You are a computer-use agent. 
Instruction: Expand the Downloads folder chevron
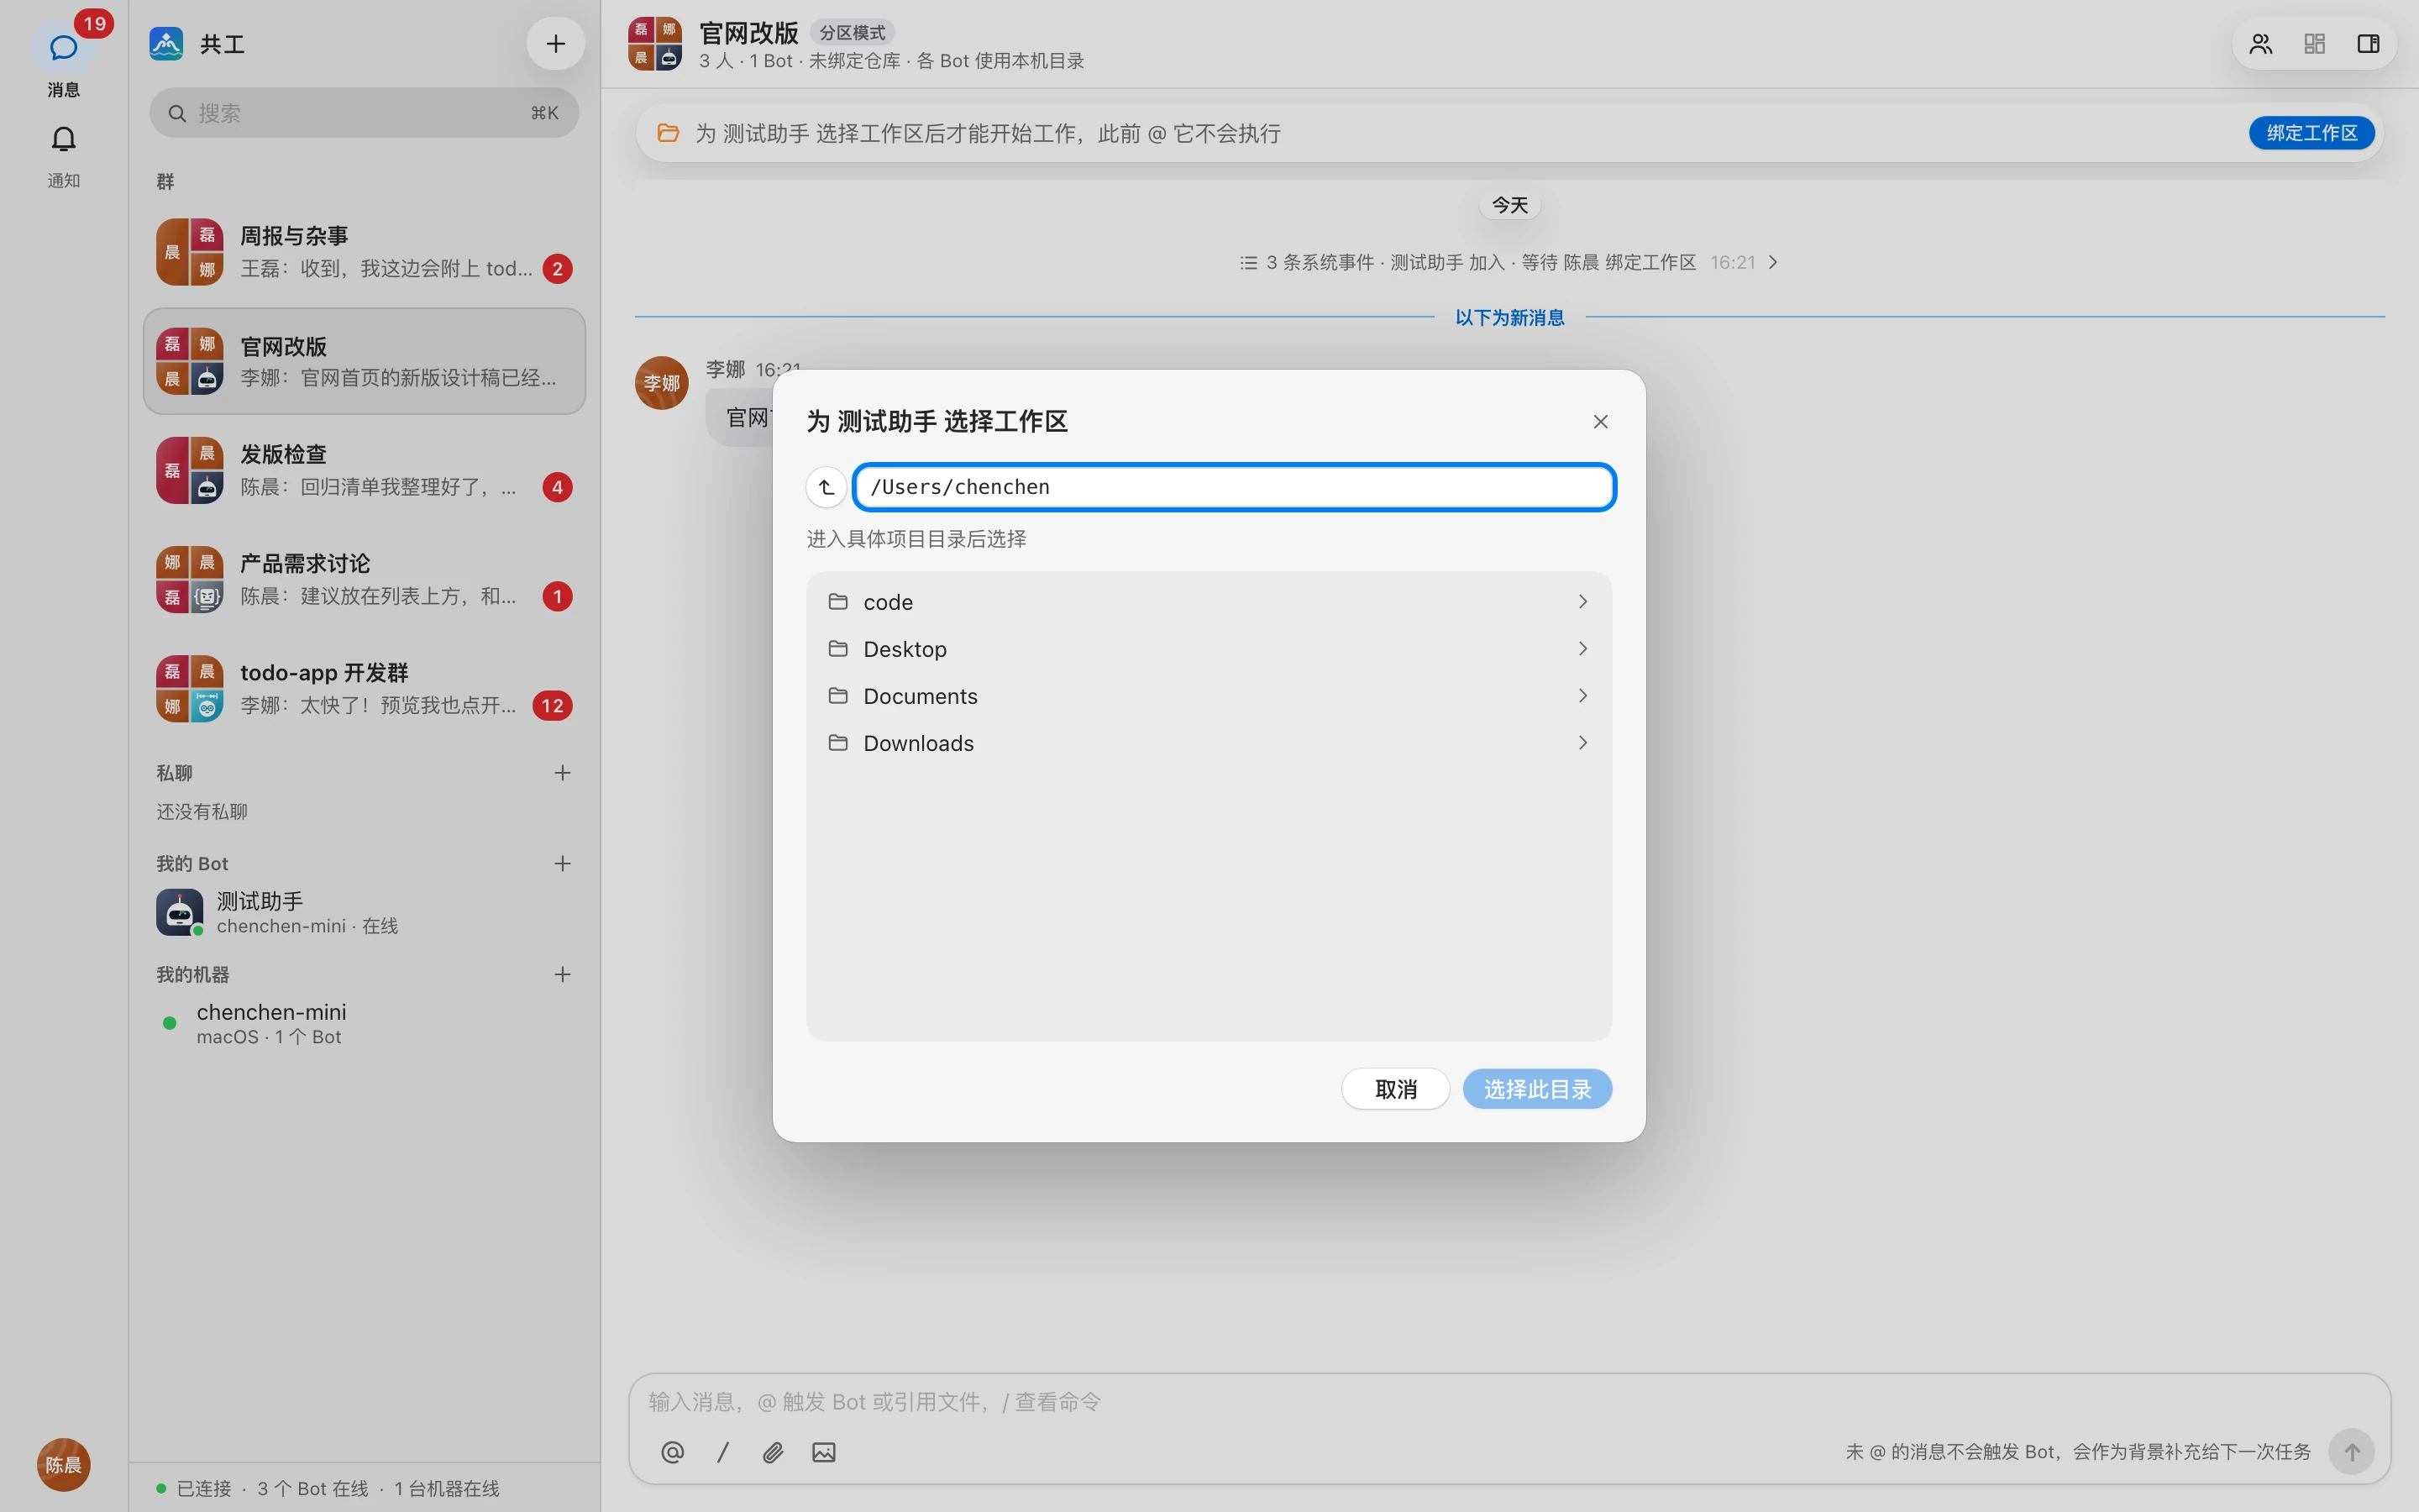1582,743
